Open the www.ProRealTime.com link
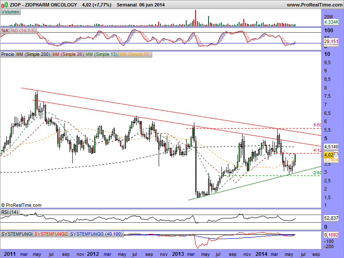This screenshot has height=258, width=344. pyautogui.click(x=314, y=5)
